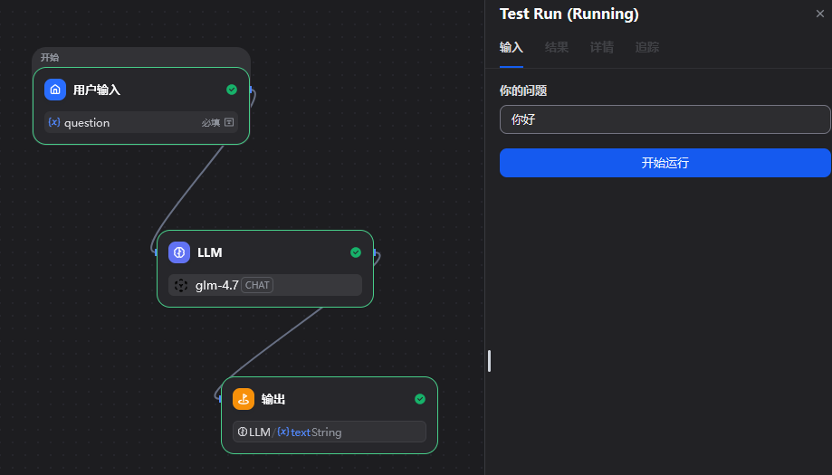Close the Test Run panel
The height and width of the screenshot is (475, 832).
point(820,14)
